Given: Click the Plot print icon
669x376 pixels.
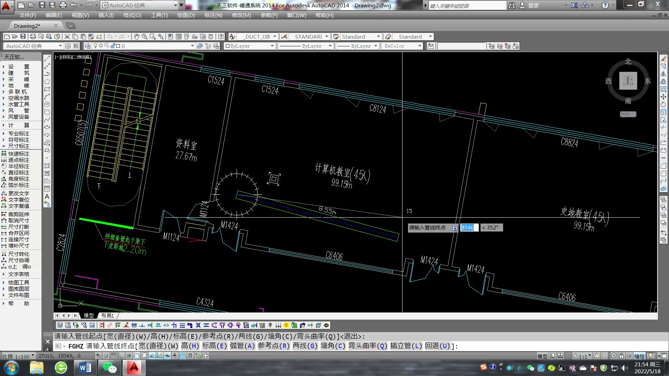Looking at the screenshot, I should 33,37.
